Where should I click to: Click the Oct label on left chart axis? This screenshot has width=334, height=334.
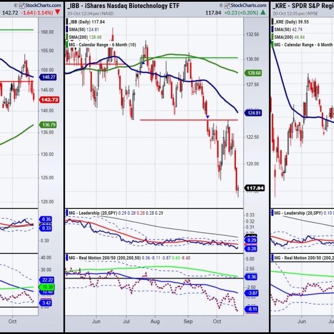click(13, 321)
